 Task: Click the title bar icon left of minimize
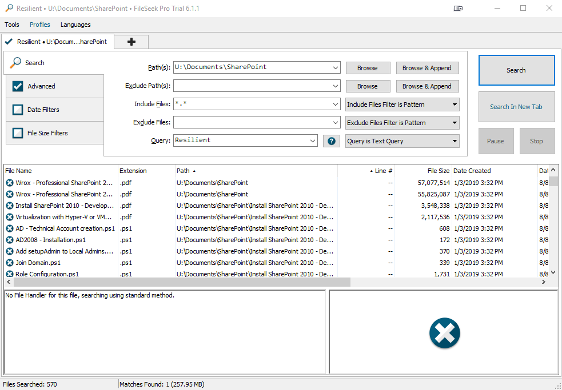point(458,9)
